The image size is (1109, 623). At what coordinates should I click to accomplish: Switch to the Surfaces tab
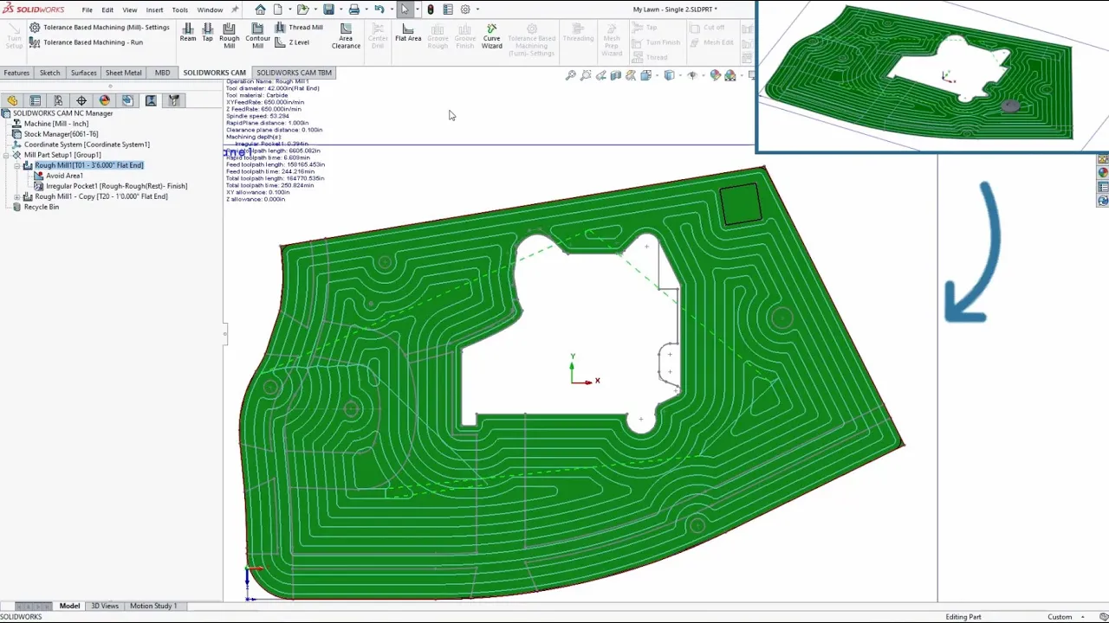pyautogui.click(x=83, y=73)
